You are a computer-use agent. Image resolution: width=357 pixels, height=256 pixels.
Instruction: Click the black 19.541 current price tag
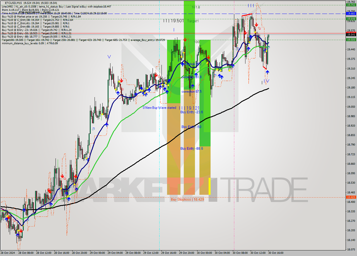click(351, 35)
